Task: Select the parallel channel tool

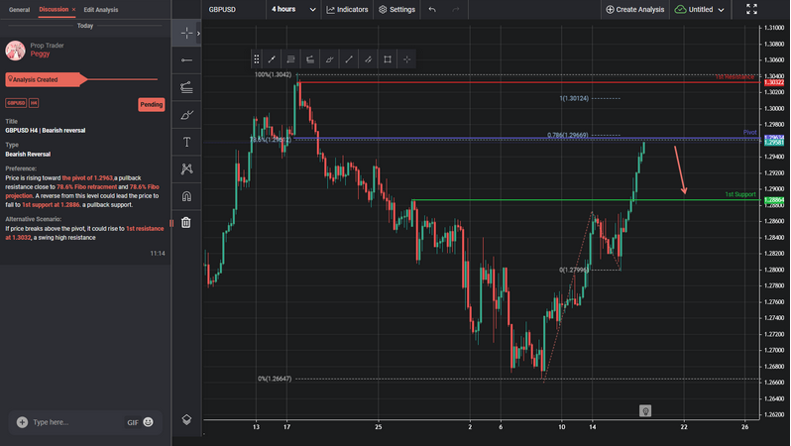Action: 369,59
